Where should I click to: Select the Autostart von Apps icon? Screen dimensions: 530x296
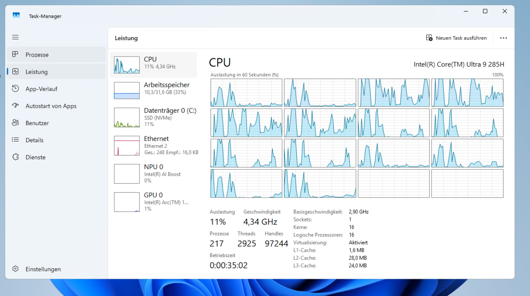click(x=15, y=106)
